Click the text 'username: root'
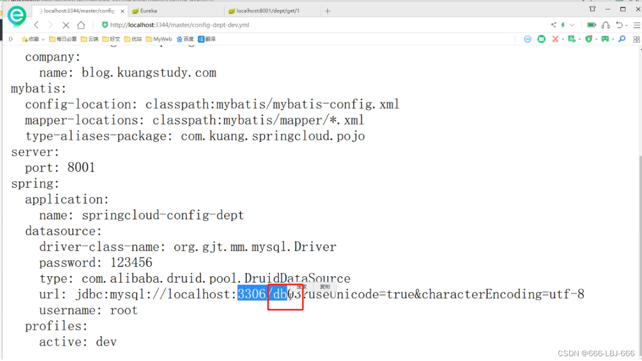This screenshot has height=361, width=642. pyautogui.click(x=88, y=310)
